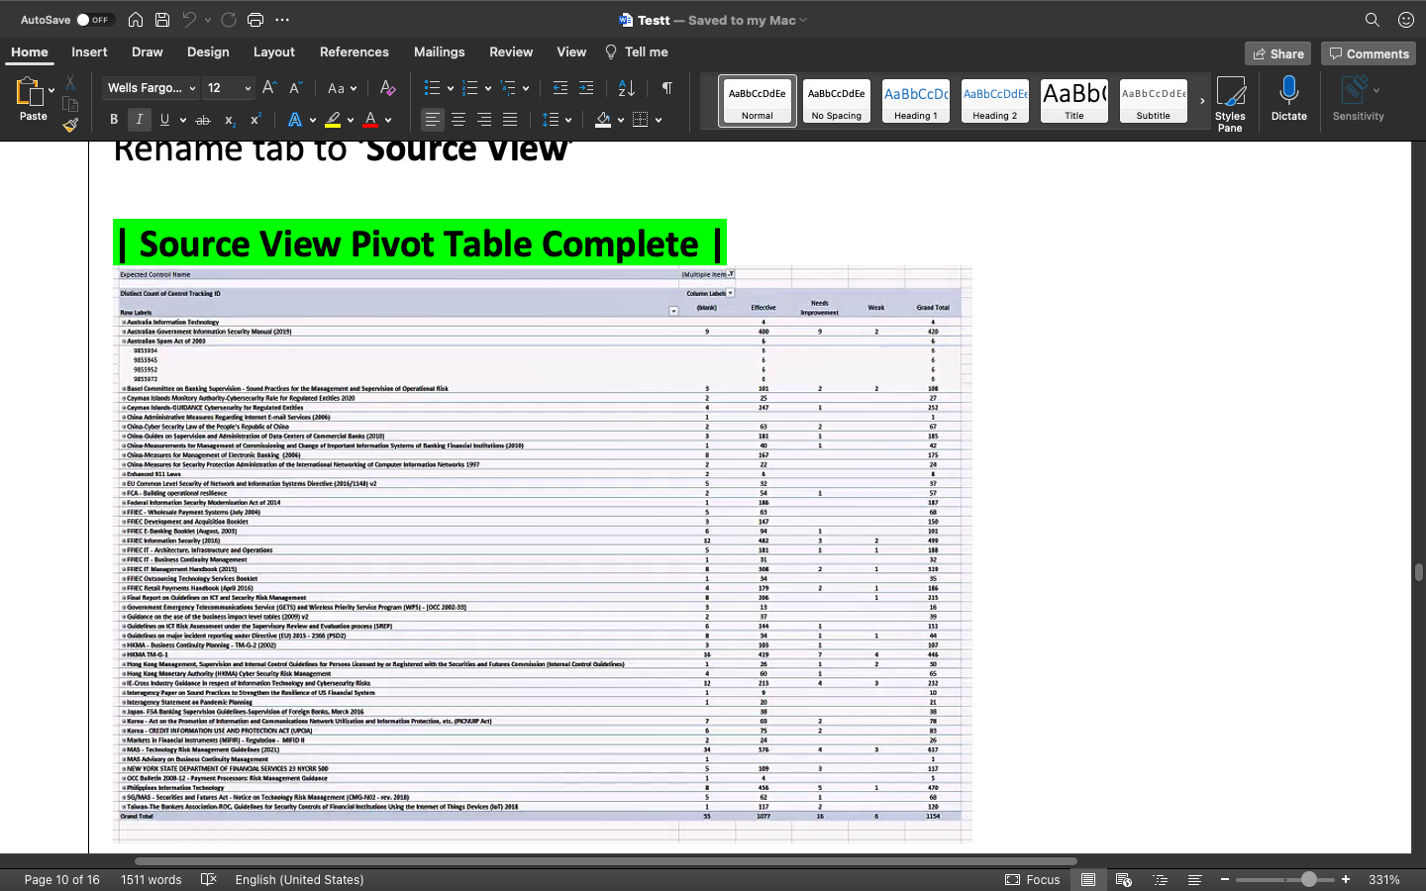Increase paragraph indent
The image size is (1426, 891).
coord(586,88)
